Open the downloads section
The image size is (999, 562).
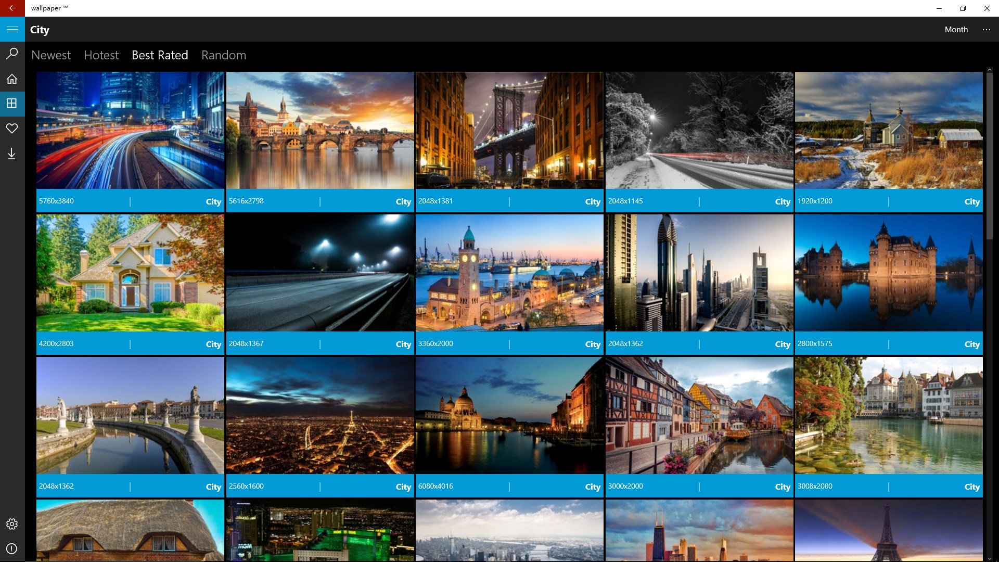point(11,154)
